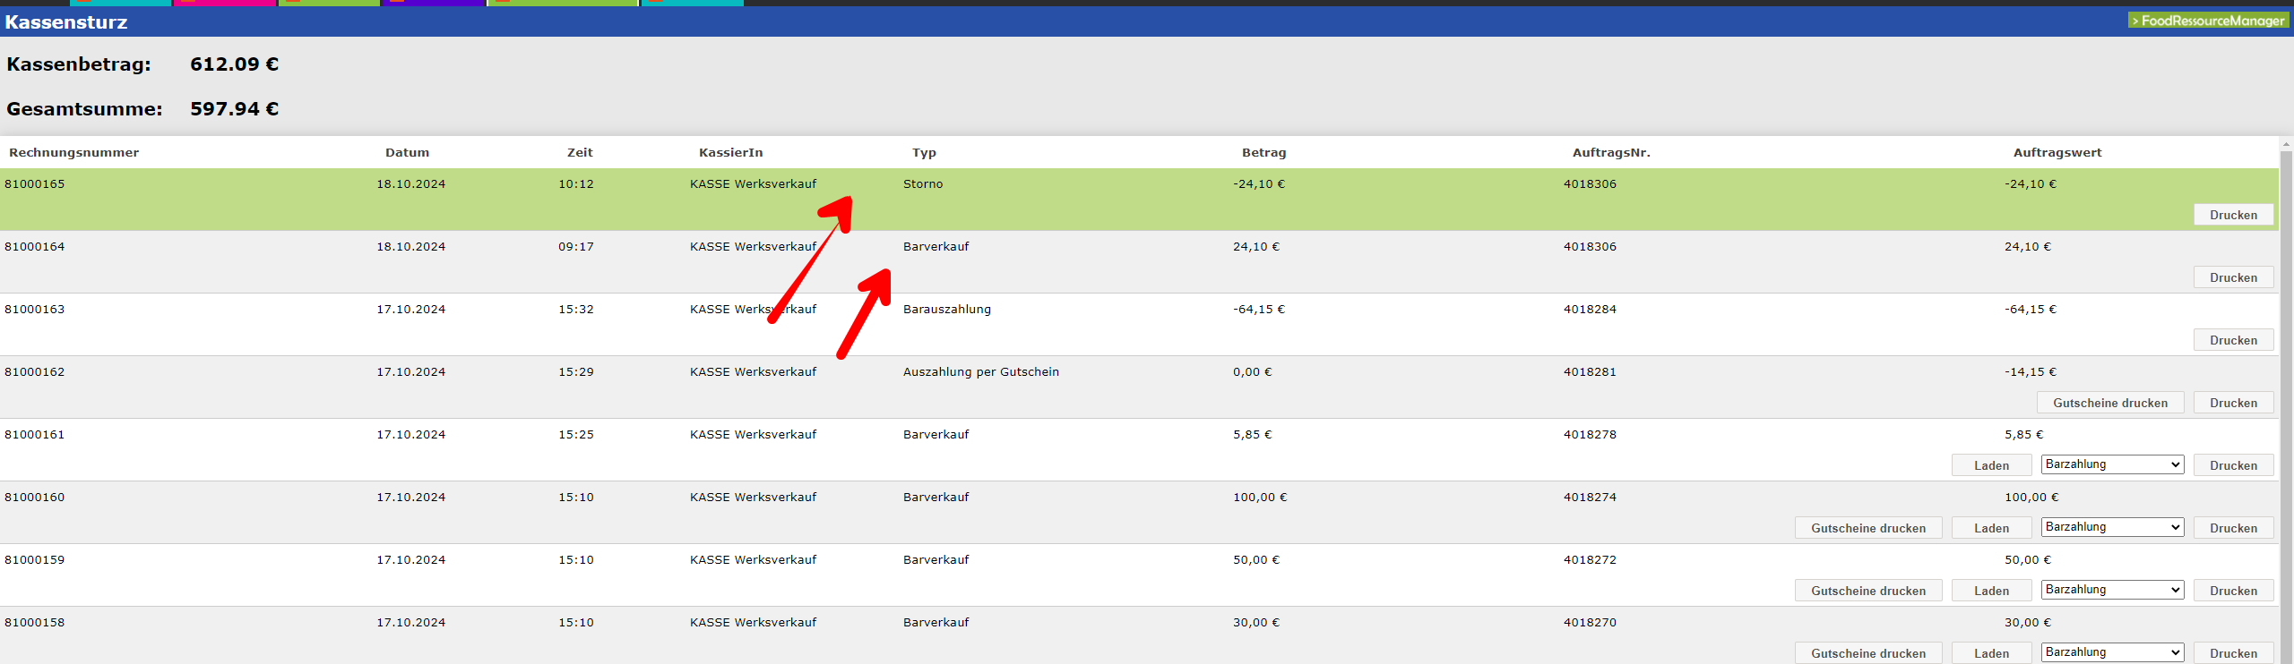Print vouchers for invoice 81000162
Screen dimensions: 2294x664
pos(2110,403)
